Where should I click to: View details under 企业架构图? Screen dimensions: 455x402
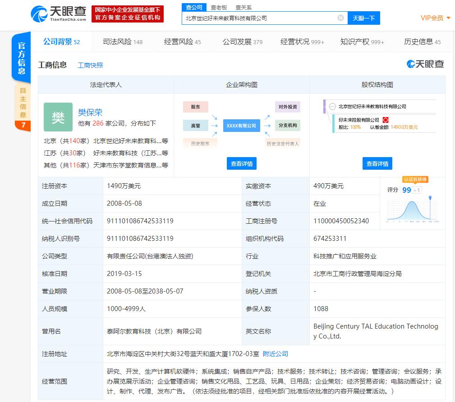coord(241,164)
